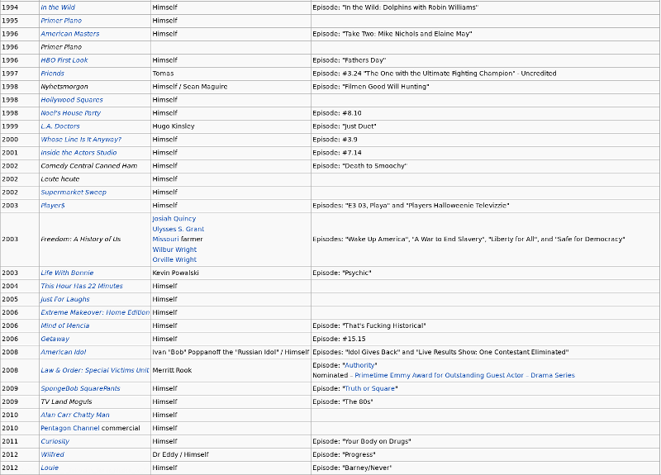Open Extreme Makeover: Home Edition link
Viewport: 661px width, 475px height.
(x=95, y=312)
